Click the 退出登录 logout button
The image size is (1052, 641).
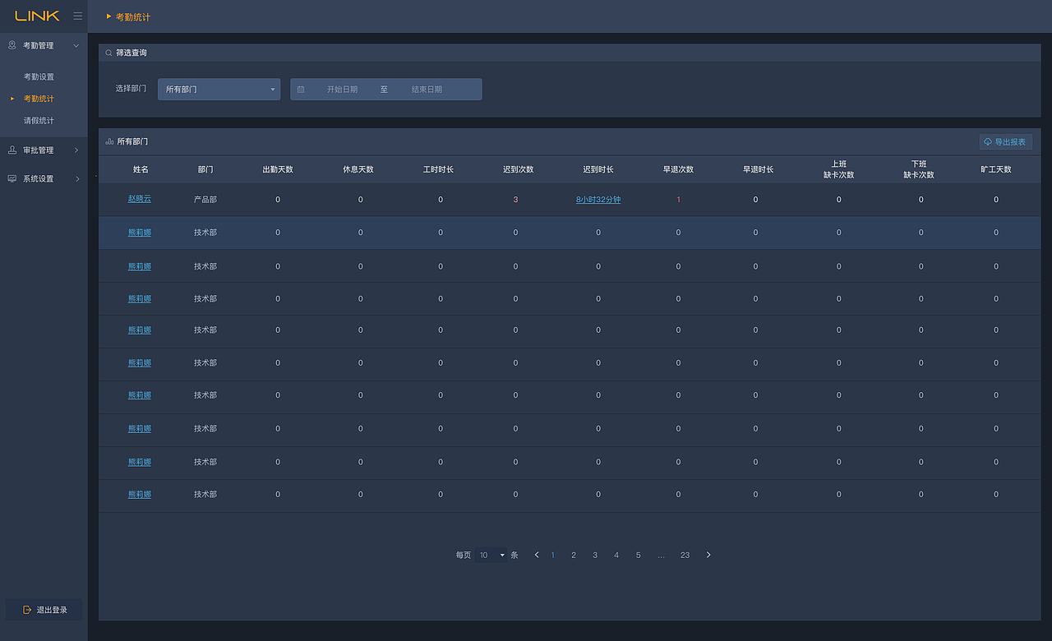pos(44,610)
